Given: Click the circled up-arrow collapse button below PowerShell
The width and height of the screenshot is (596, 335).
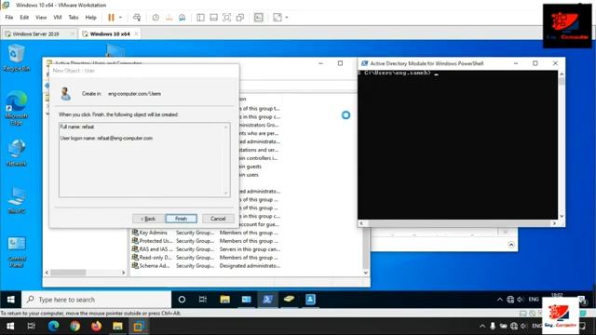Looking at the screenshot, I should point(511,245).
